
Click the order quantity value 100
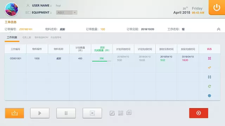[x=103, y=29]
